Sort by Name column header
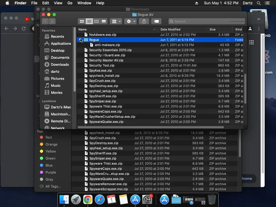This screenshot has width=276, height=207. (117, 29)
